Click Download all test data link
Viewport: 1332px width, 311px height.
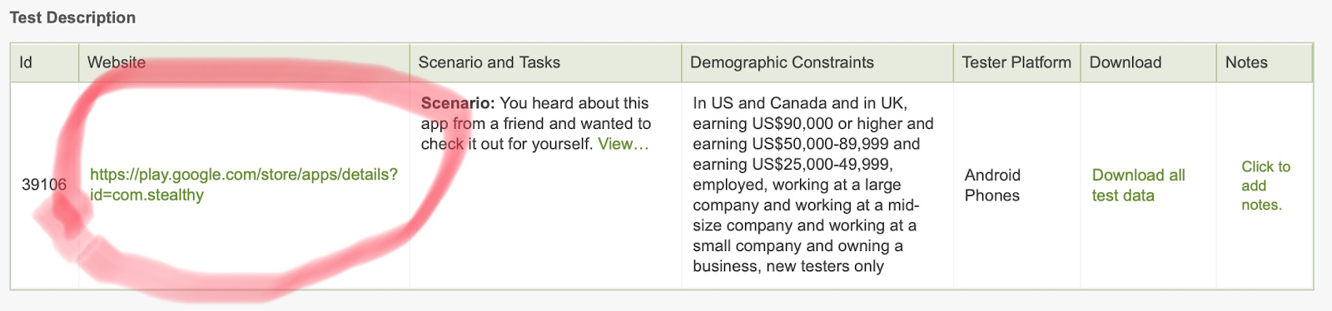(1138, 185)
